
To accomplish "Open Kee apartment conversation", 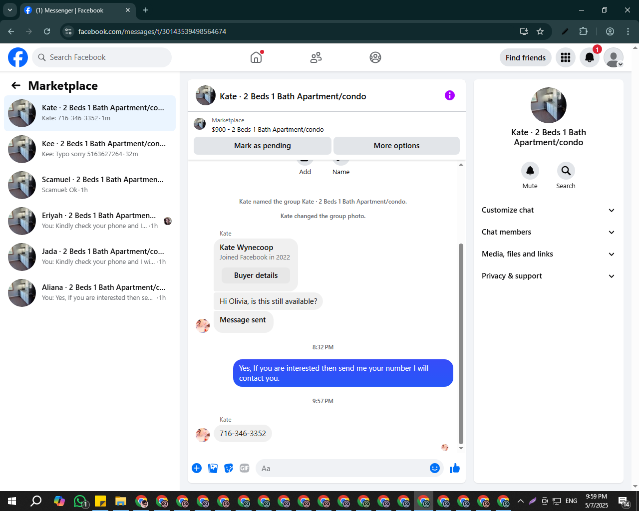I will [x=90, y=149].
